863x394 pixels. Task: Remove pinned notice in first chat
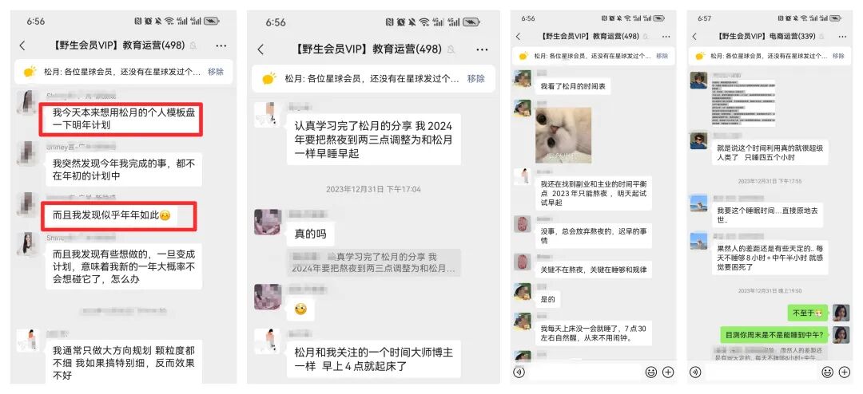(216, 72)
